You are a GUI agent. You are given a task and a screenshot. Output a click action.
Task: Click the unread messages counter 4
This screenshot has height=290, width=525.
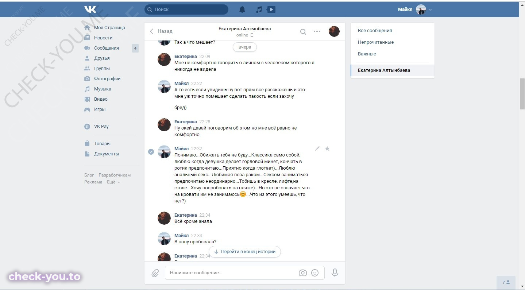135,48
